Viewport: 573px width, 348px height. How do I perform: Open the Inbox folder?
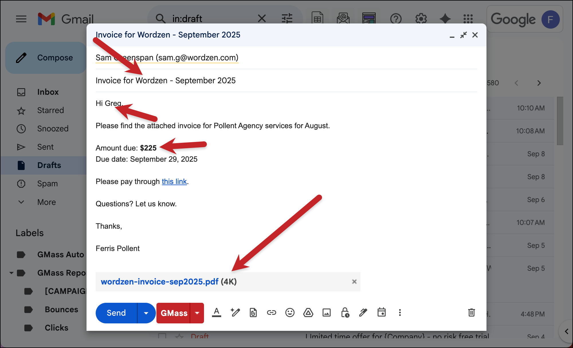click(48, 92)
